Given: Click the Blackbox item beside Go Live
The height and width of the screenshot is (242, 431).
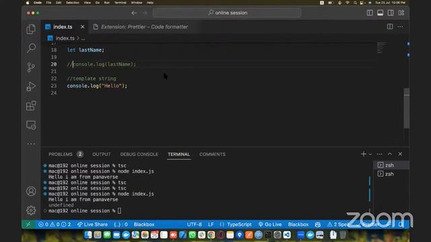Looking at the screenshot, I should point(298,225).
